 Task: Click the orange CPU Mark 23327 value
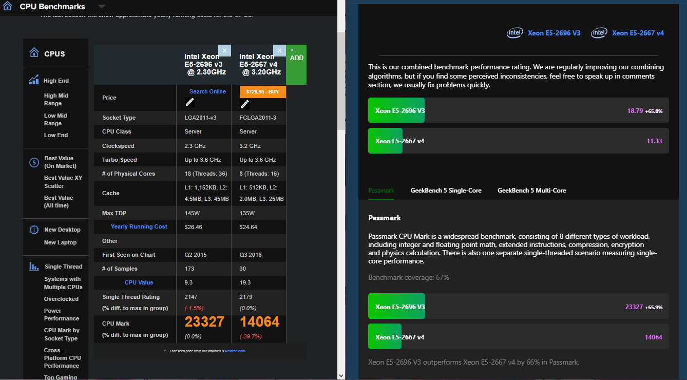click(204, 322)
